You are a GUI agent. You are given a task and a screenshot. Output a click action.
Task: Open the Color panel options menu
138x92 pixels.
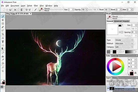point(137,55)
